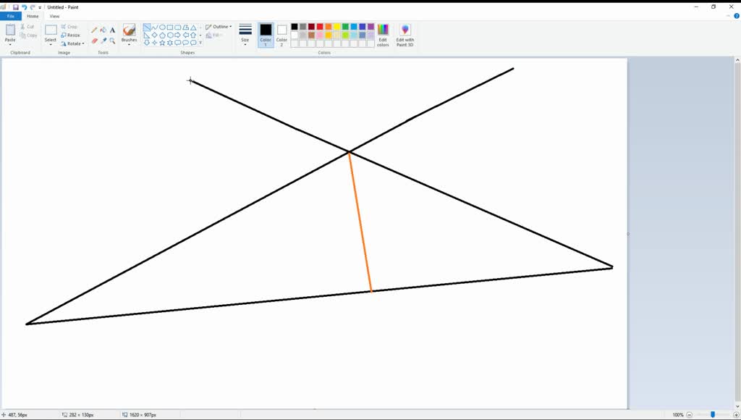The image size is (741, 420).
Task: Click the Redo arrow in title bar
Action: pyautogui.click(x=33, y=7)
